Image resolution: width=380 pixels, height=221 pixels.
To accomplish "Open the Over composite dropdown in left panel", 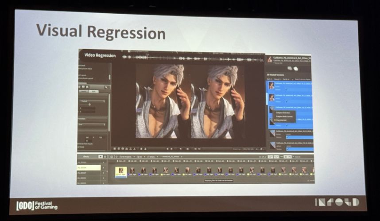I will 92,124.
